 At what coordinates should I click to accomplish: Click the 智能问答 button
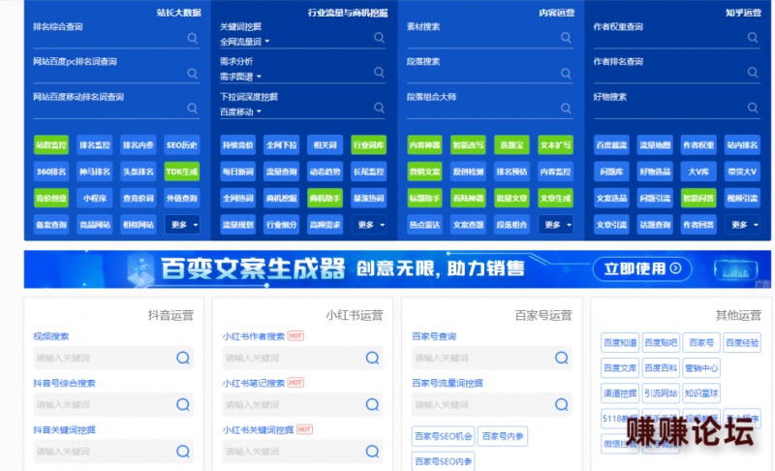point(698,198)
